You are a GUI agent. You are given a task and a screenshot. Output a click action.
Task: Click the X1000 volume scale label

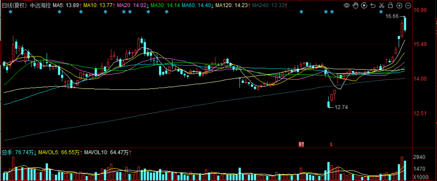pos(421,177)
